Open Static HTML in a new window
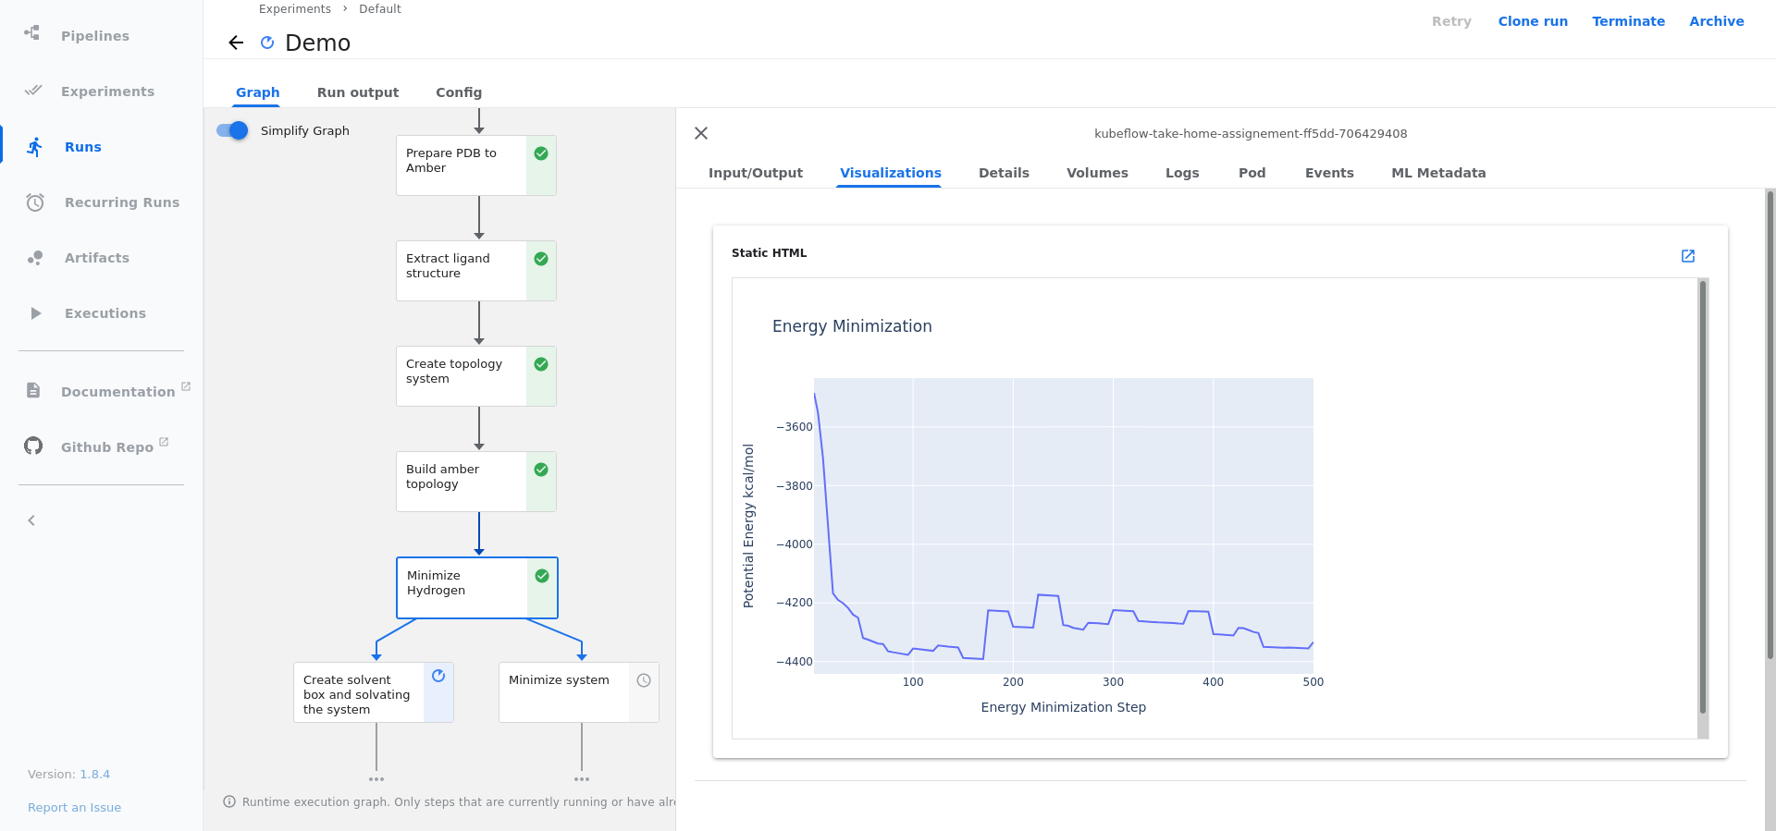 click(1688, 256)
